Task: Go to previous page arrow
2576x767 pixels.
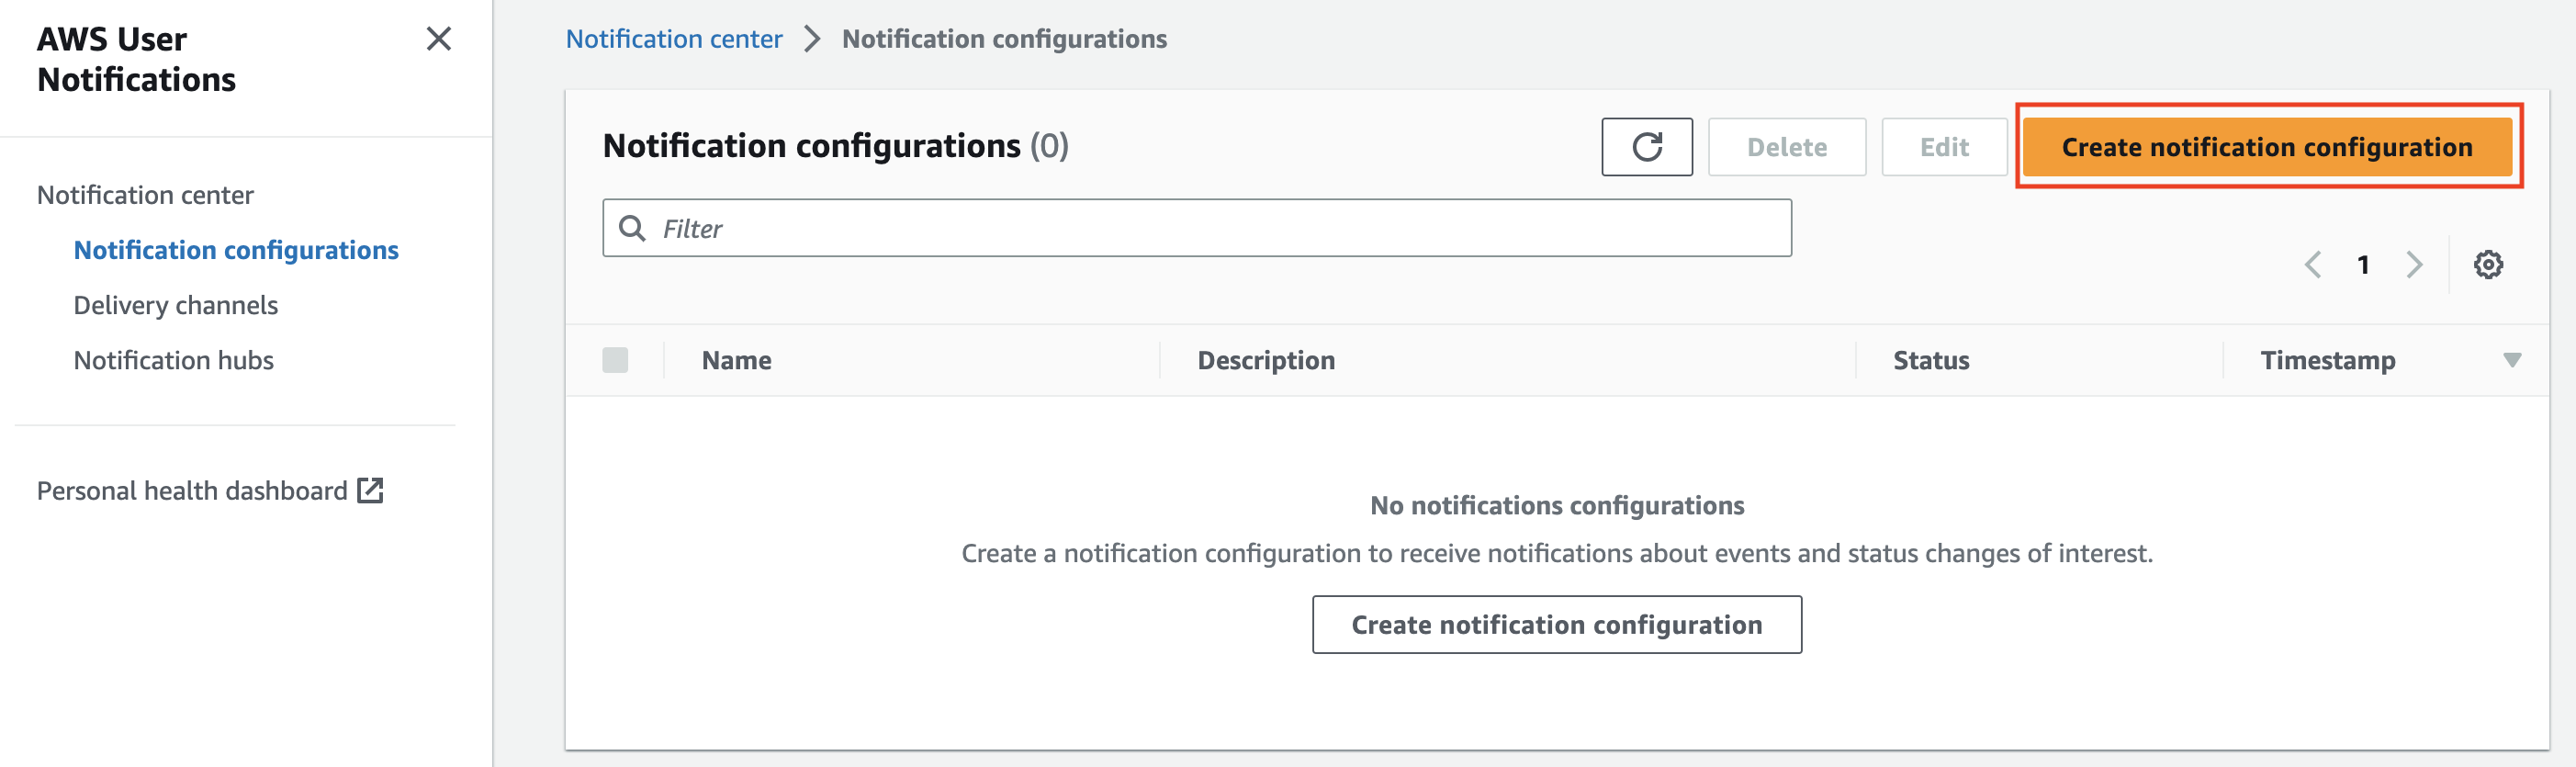Action: tap(2312, 265)
